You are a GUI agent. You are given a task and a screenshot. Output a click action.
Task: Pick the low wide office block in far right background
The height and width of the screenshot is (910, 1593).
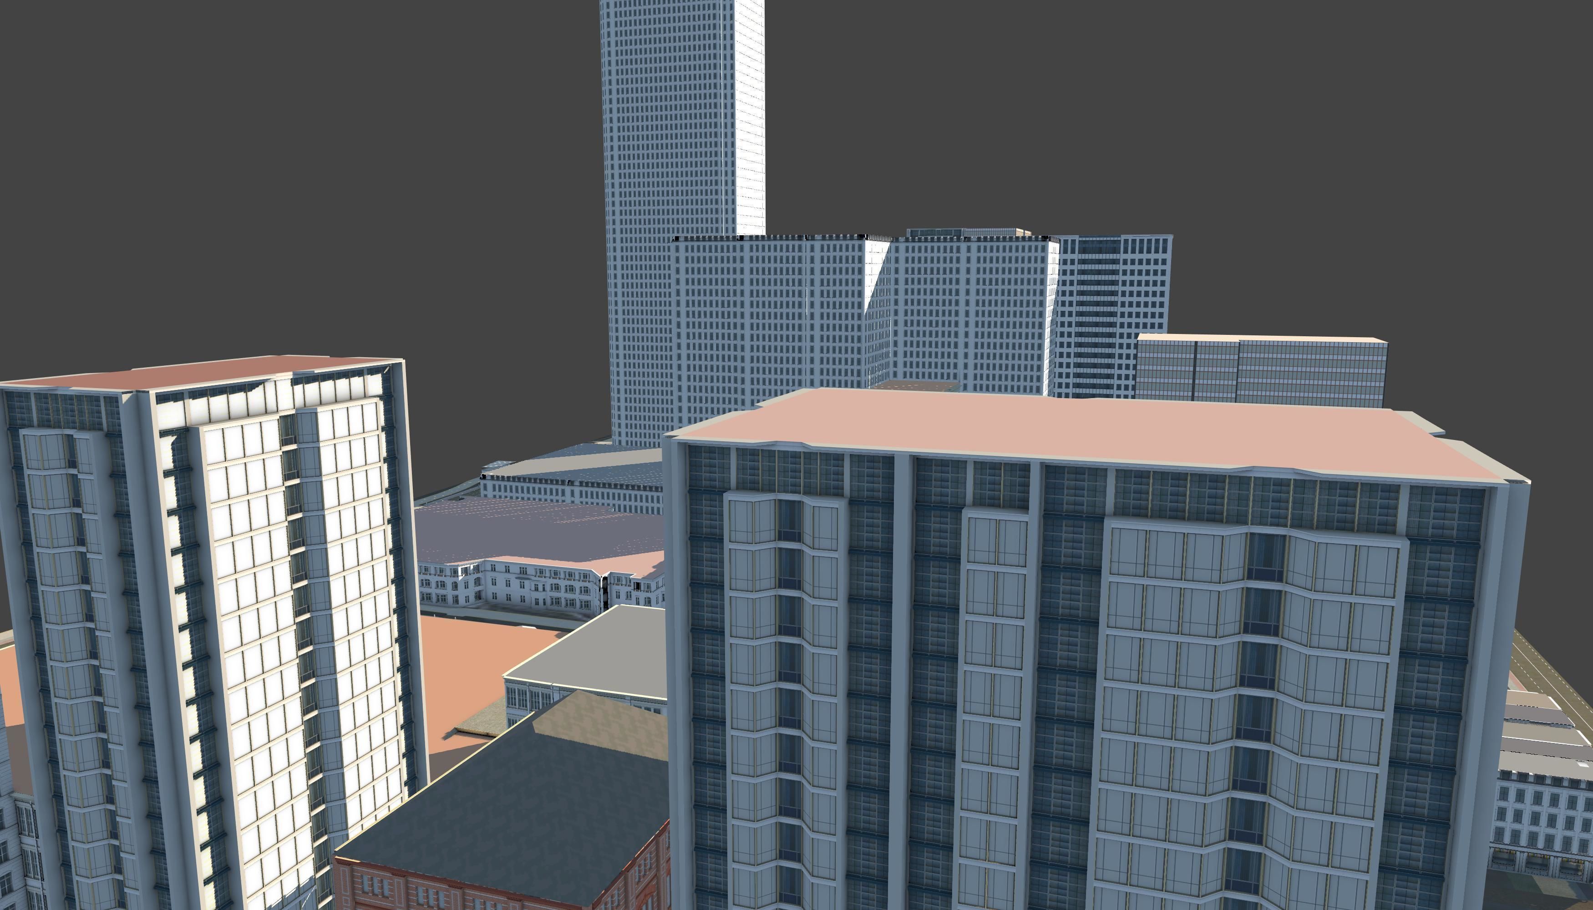tap(1261, 370)
